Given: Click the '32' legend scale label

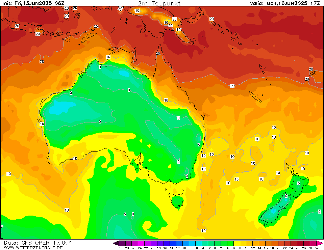Looking at the screenshot, I should click(x=317, y=248).
